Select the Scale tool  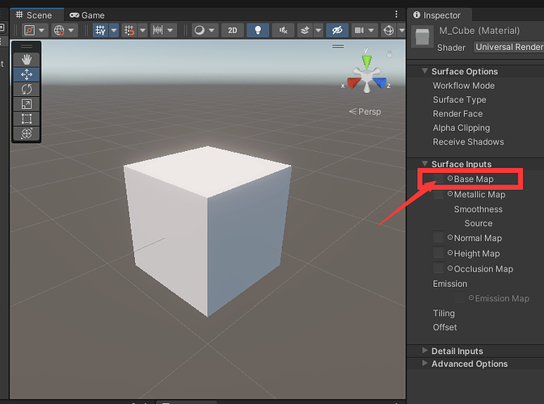[x=27, y=104]
